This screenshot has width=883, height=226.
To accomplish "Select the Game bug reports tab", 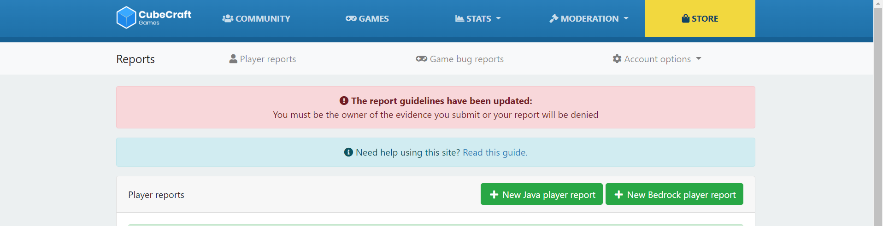I will coord(459,59).
